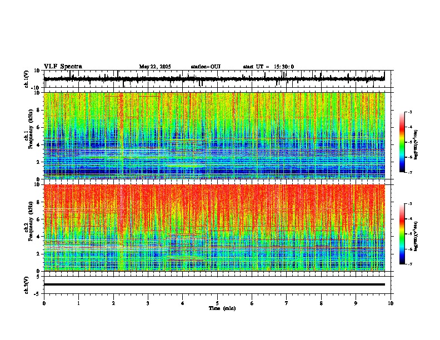Select the date text "May 22, 2025"
Viewport: 440px width, 340px height.
[x=155, y=67]
